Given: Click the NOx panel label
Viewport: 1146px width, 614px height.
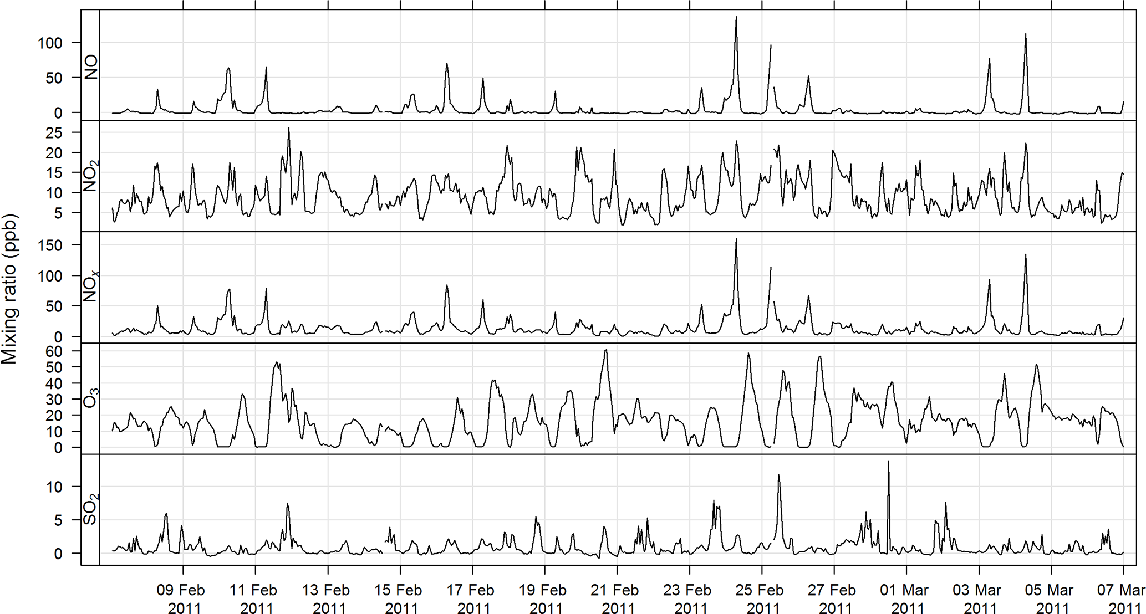Looking at the screenshot, I should [x=90, y=286].
